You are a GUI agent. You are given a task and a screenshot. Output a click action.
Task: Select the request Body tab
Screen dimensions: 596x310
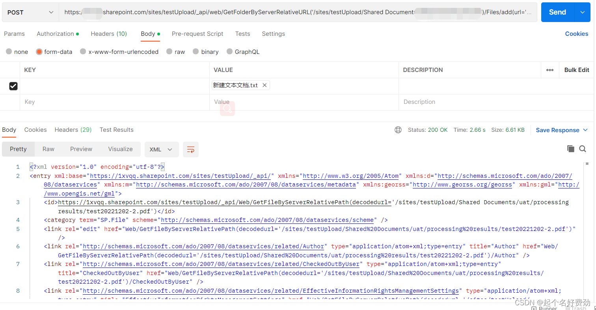[x=150, y=34]
